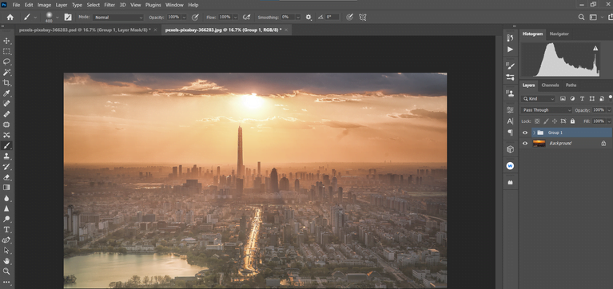The image size is (613, 289).
Task: Expand the Group 1 layer group
Action: [x=534, y=133]
